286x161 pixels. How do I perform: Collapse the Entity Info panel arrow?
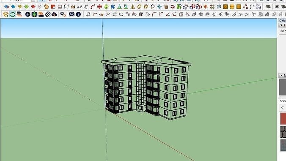click(x=281, y=25)
